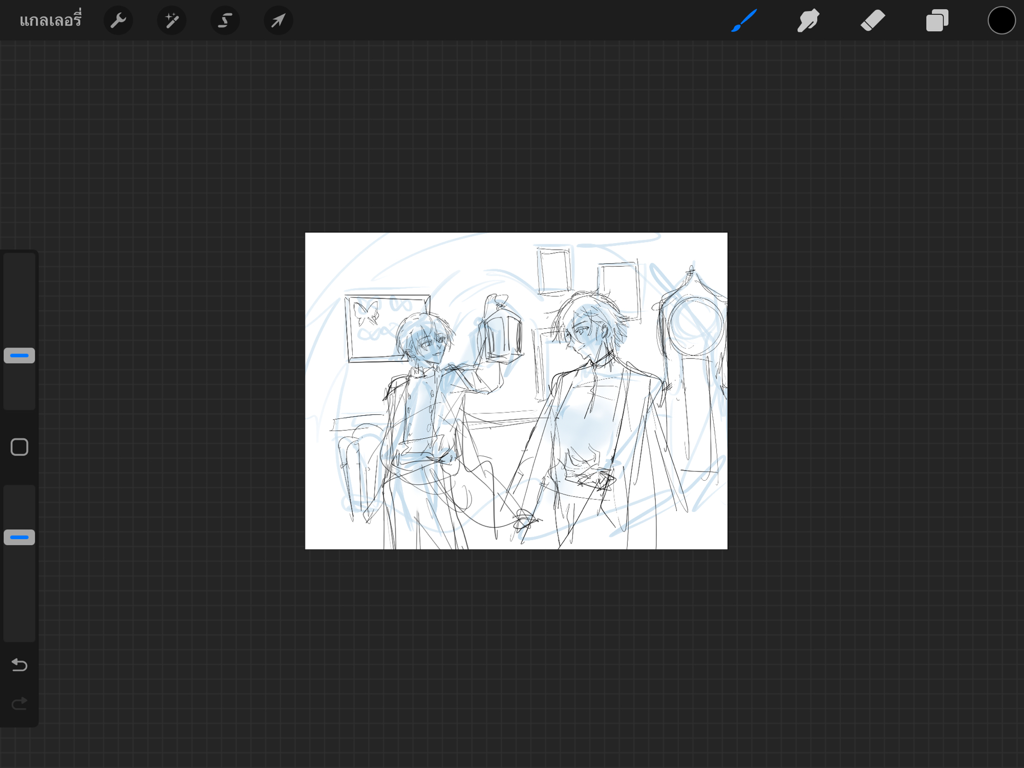
Task: Click the brush opacity slider handle
Action: coord(19,537)
